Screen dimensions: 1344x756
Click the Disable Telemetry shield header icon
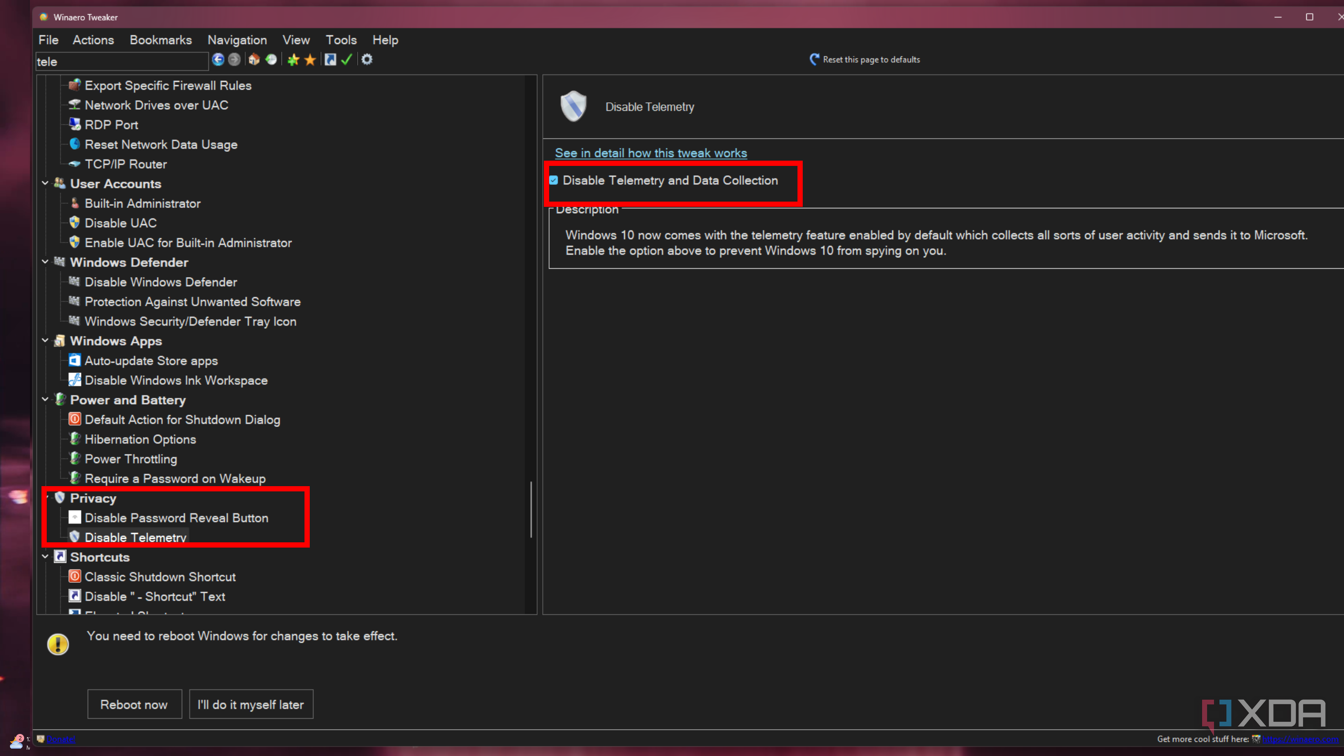573,107
